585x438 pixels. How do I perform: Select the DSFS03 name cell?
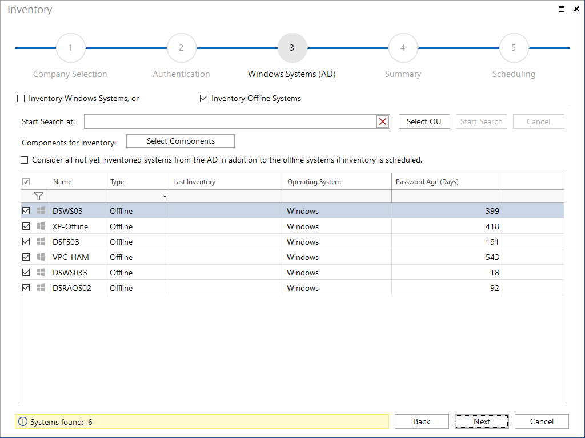click(x=77, y=242)
